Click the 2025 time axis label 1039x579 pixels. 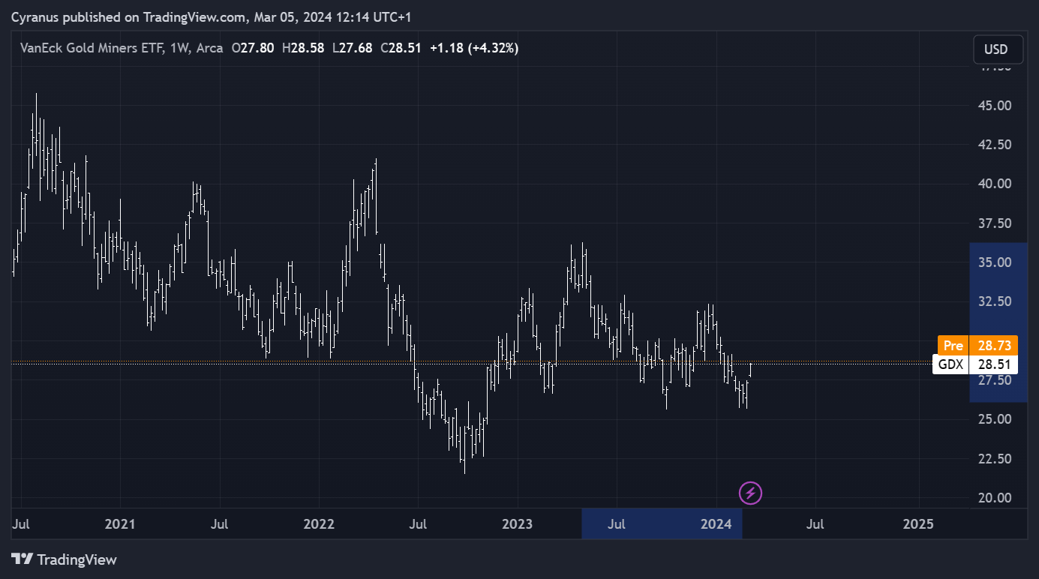[x=919, y=523]
